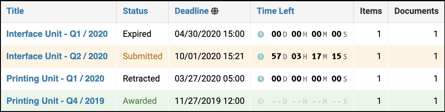Sort the table by Deadline header

(192, 11)
